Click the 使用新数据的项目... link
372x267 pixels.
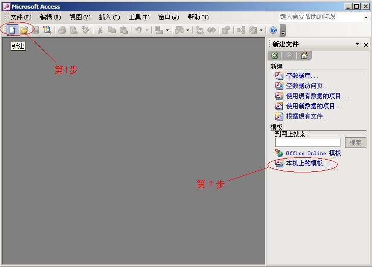point(314,106)
